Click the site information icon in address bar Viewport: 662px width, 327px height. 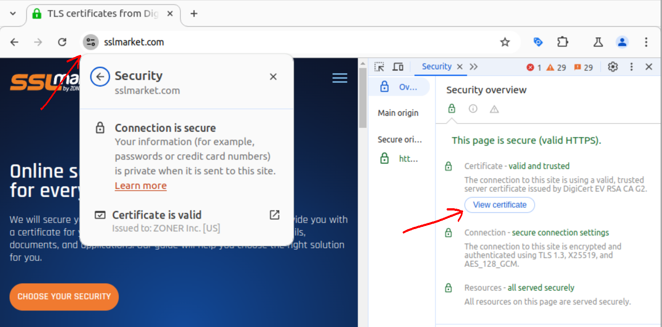click(x=91, y=42)
